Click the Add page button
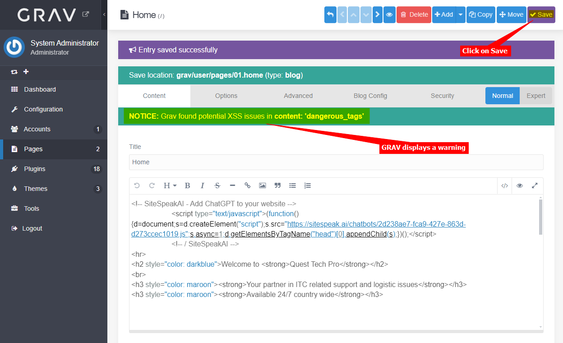Screen dimensions: 563x343 pyautogui.click(x=444, y=14)
